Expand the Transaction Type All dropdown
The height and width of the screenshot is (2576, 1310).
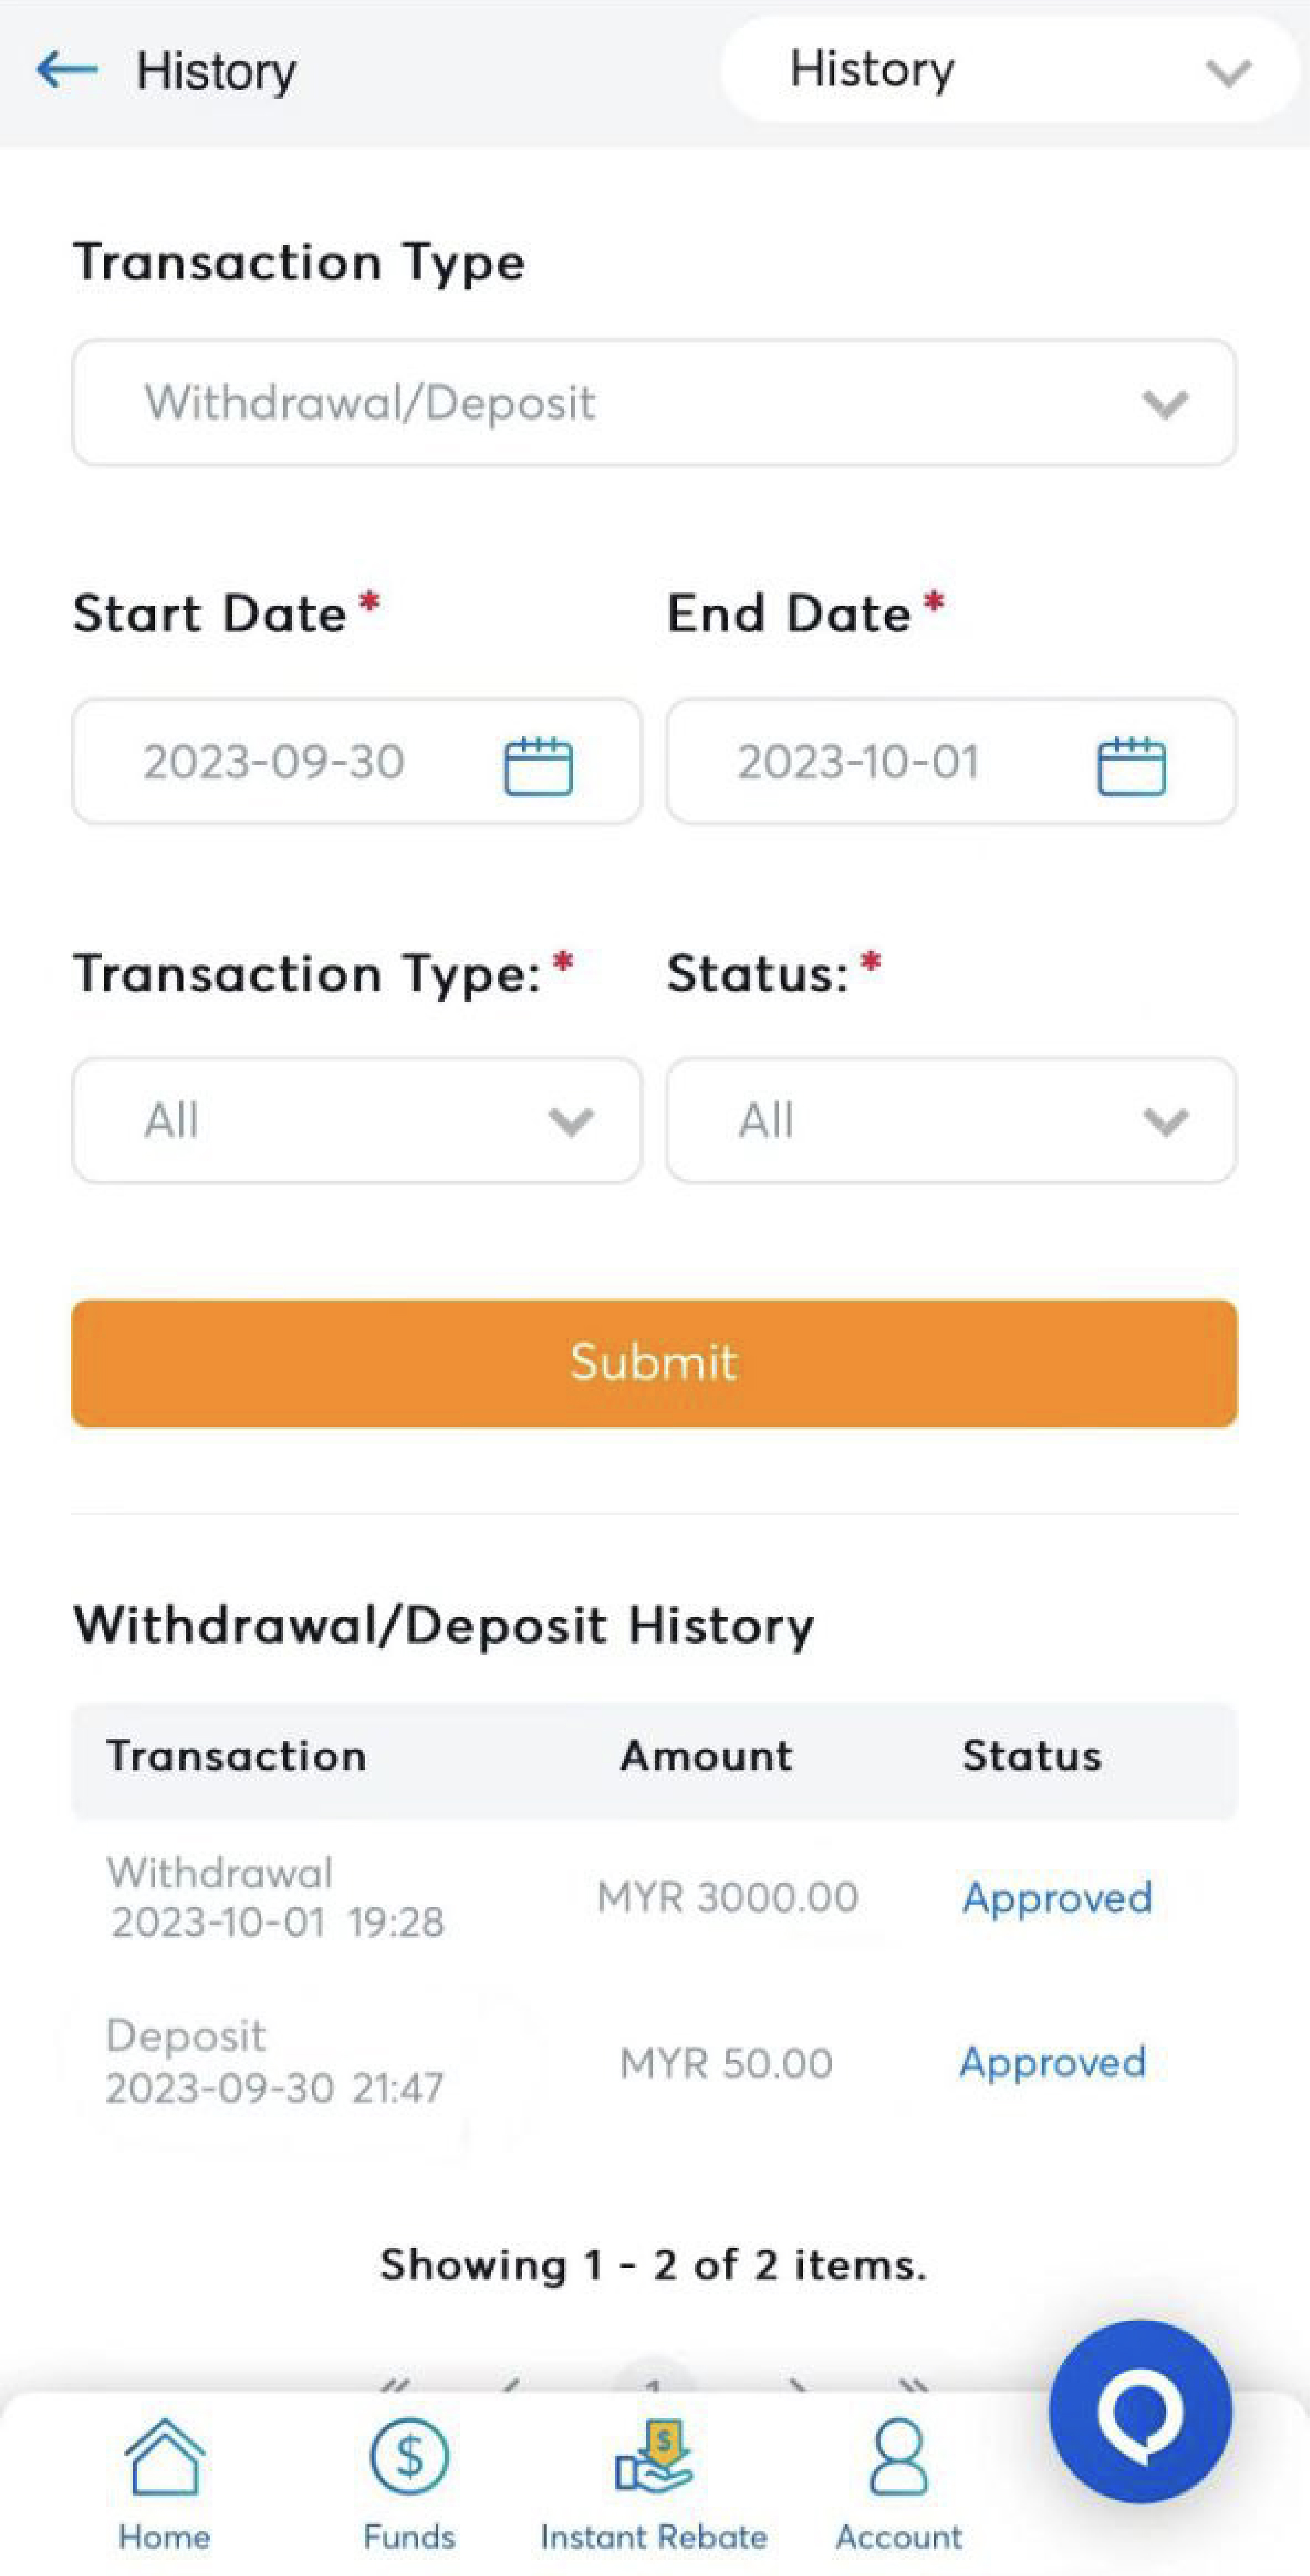356,1120
